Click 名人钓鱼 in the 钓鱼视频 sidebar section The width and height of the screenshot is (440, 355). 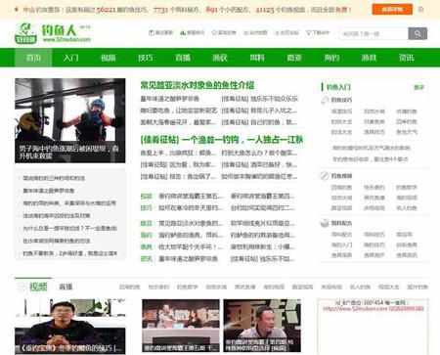[407, 208]
